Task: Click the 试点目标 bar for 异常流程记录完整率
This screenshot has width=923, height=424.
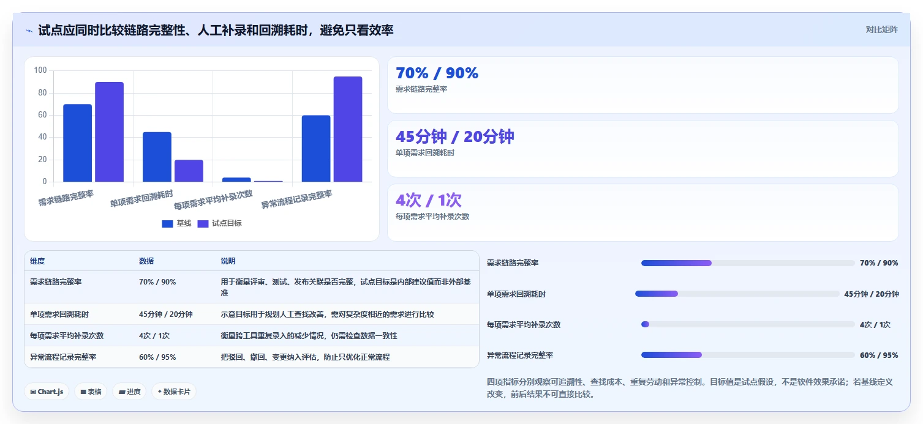Action: pyautogui.click(x=348, y=129)
